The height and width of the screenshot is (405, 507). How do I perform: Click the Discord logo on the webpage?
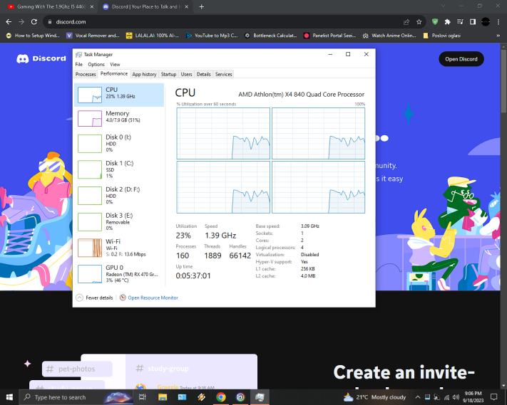(41, 58)
